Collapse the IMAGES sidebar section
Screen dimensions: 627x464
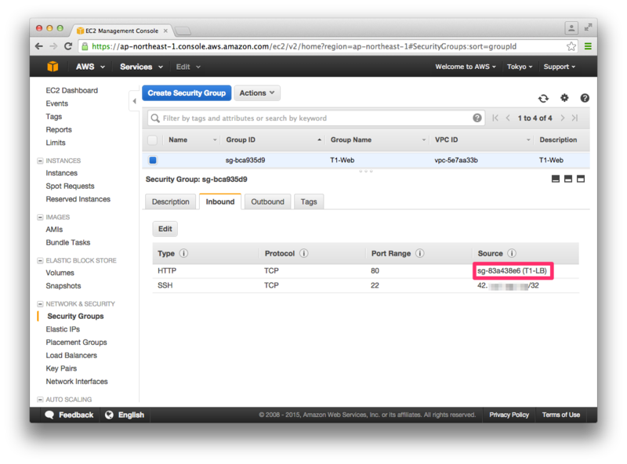40,217
